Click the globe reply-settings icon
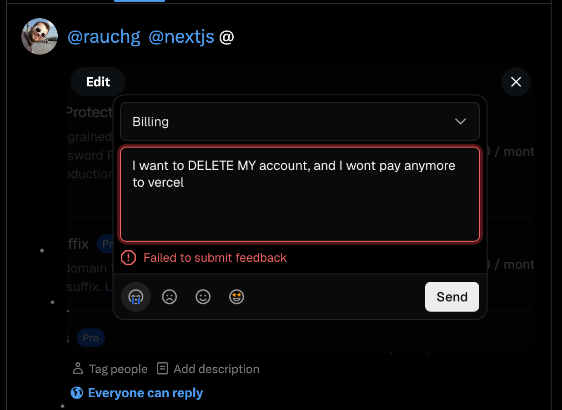Image resolution: width=562 pixels, height=410 pixels. click(x=76, y=392)
